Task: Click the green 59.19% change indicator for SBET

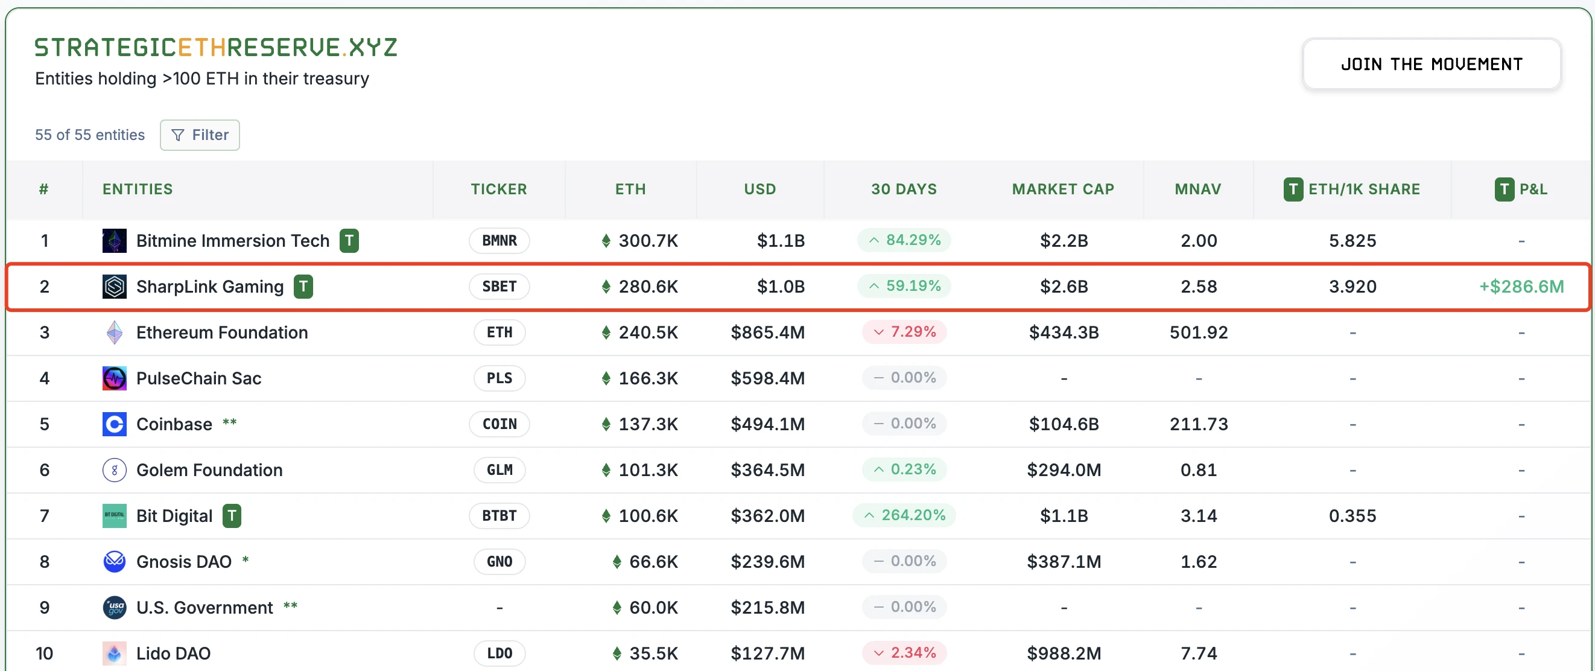Action: [904, 285]
